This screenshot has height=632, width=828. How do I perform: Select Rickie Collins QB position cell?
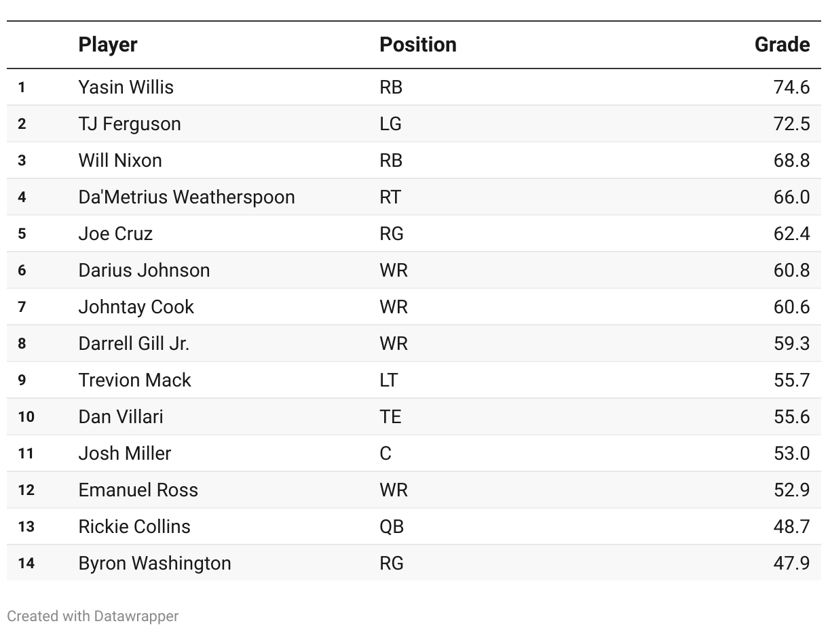pos(392,527)
